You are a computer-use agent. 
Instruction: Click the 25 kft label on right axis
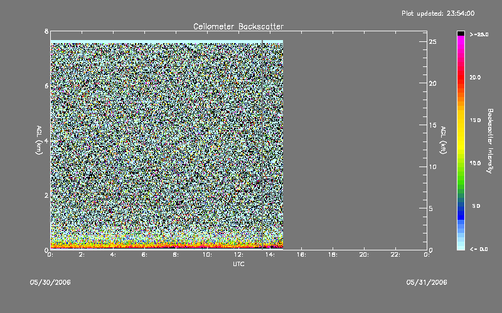click(432, 42)
